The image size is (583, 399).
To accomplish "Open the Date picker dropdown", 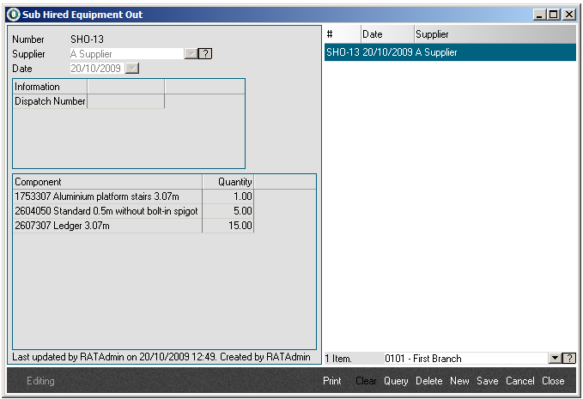I will tap(131, 69).
